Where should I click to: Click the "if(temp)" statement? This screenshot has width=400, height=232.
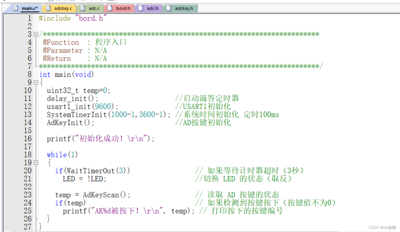click(70, 203)
